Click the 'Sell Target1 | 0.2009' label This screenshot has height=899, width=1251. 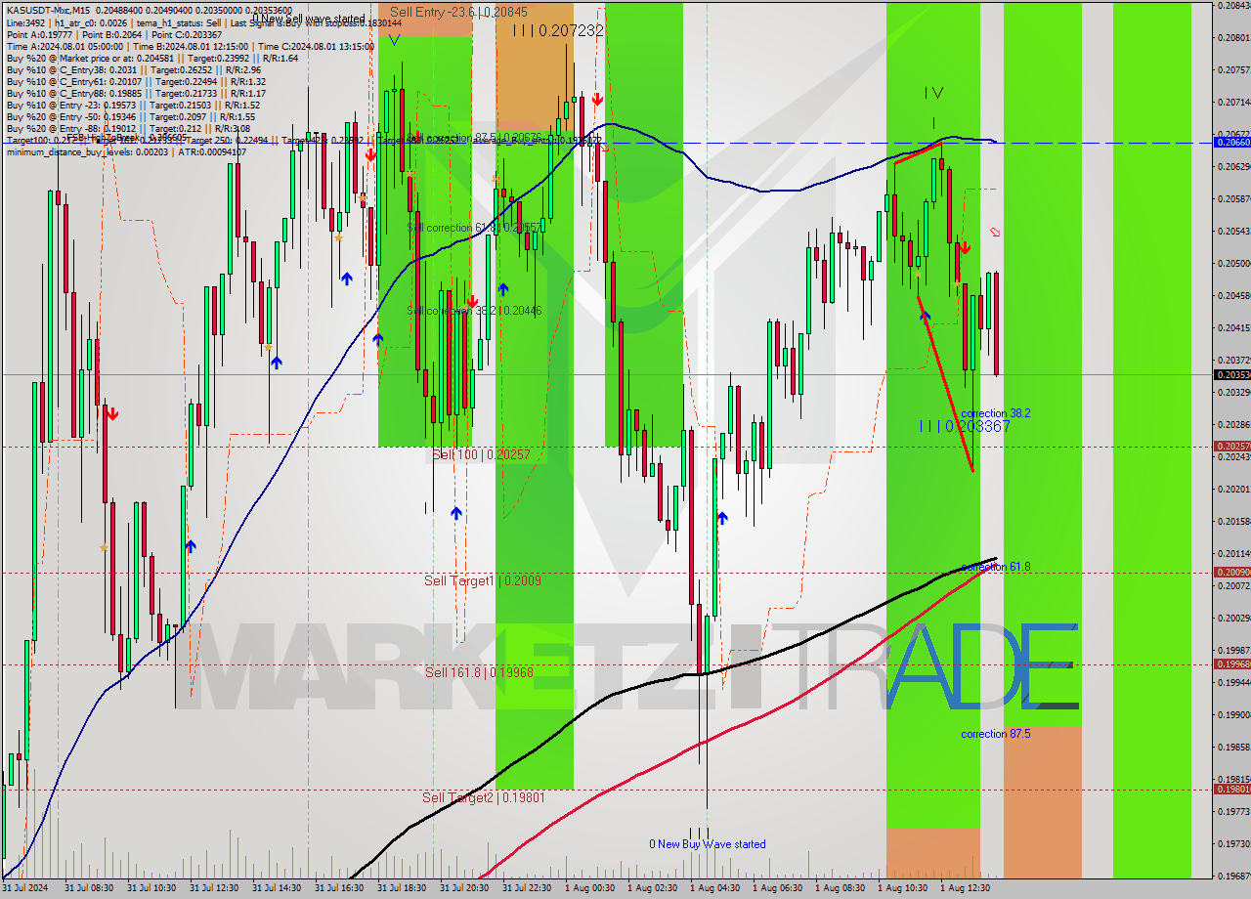483,580
